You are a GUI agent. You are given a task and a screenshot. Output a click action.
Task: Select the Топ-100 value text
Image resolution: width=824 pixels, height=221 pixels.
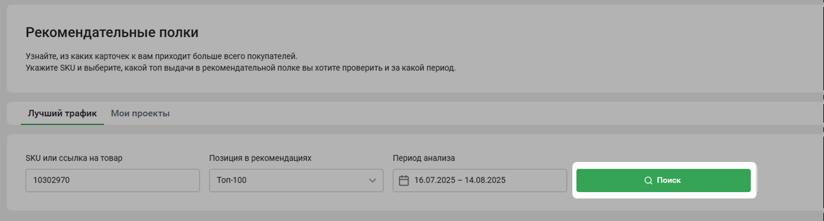click(232, 180)
